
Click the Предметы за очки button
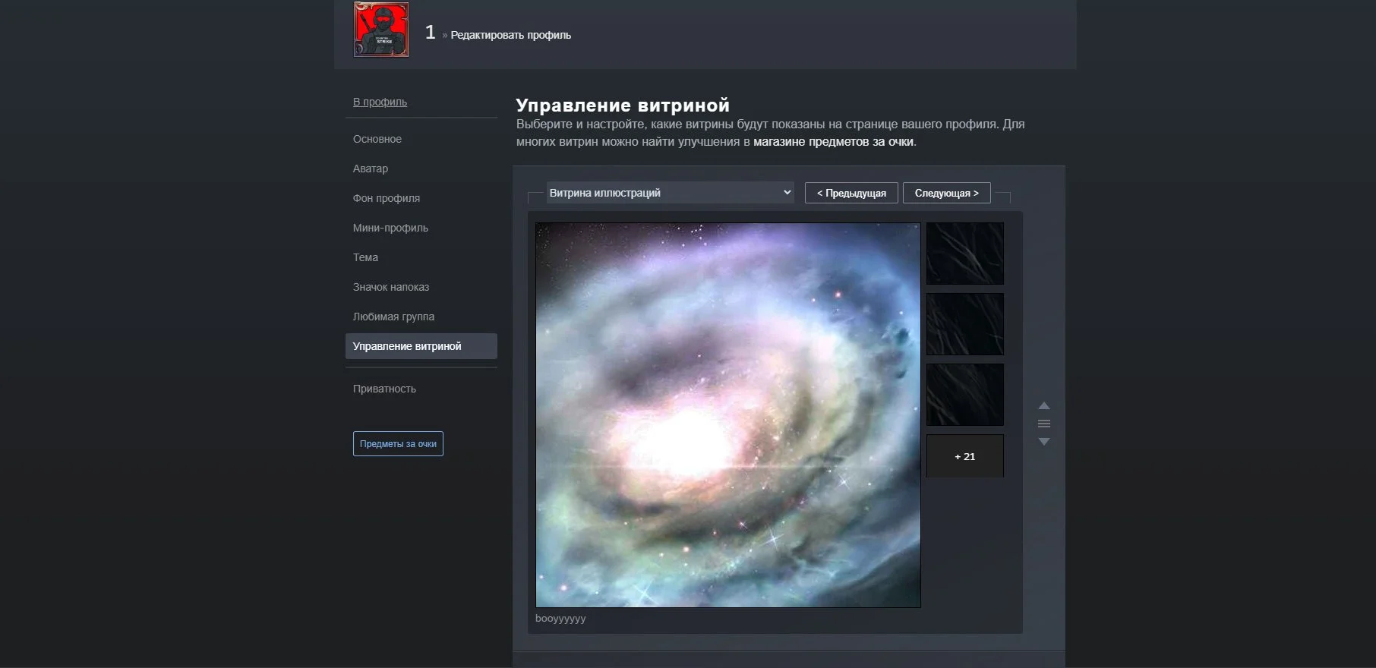coord(398,444)
